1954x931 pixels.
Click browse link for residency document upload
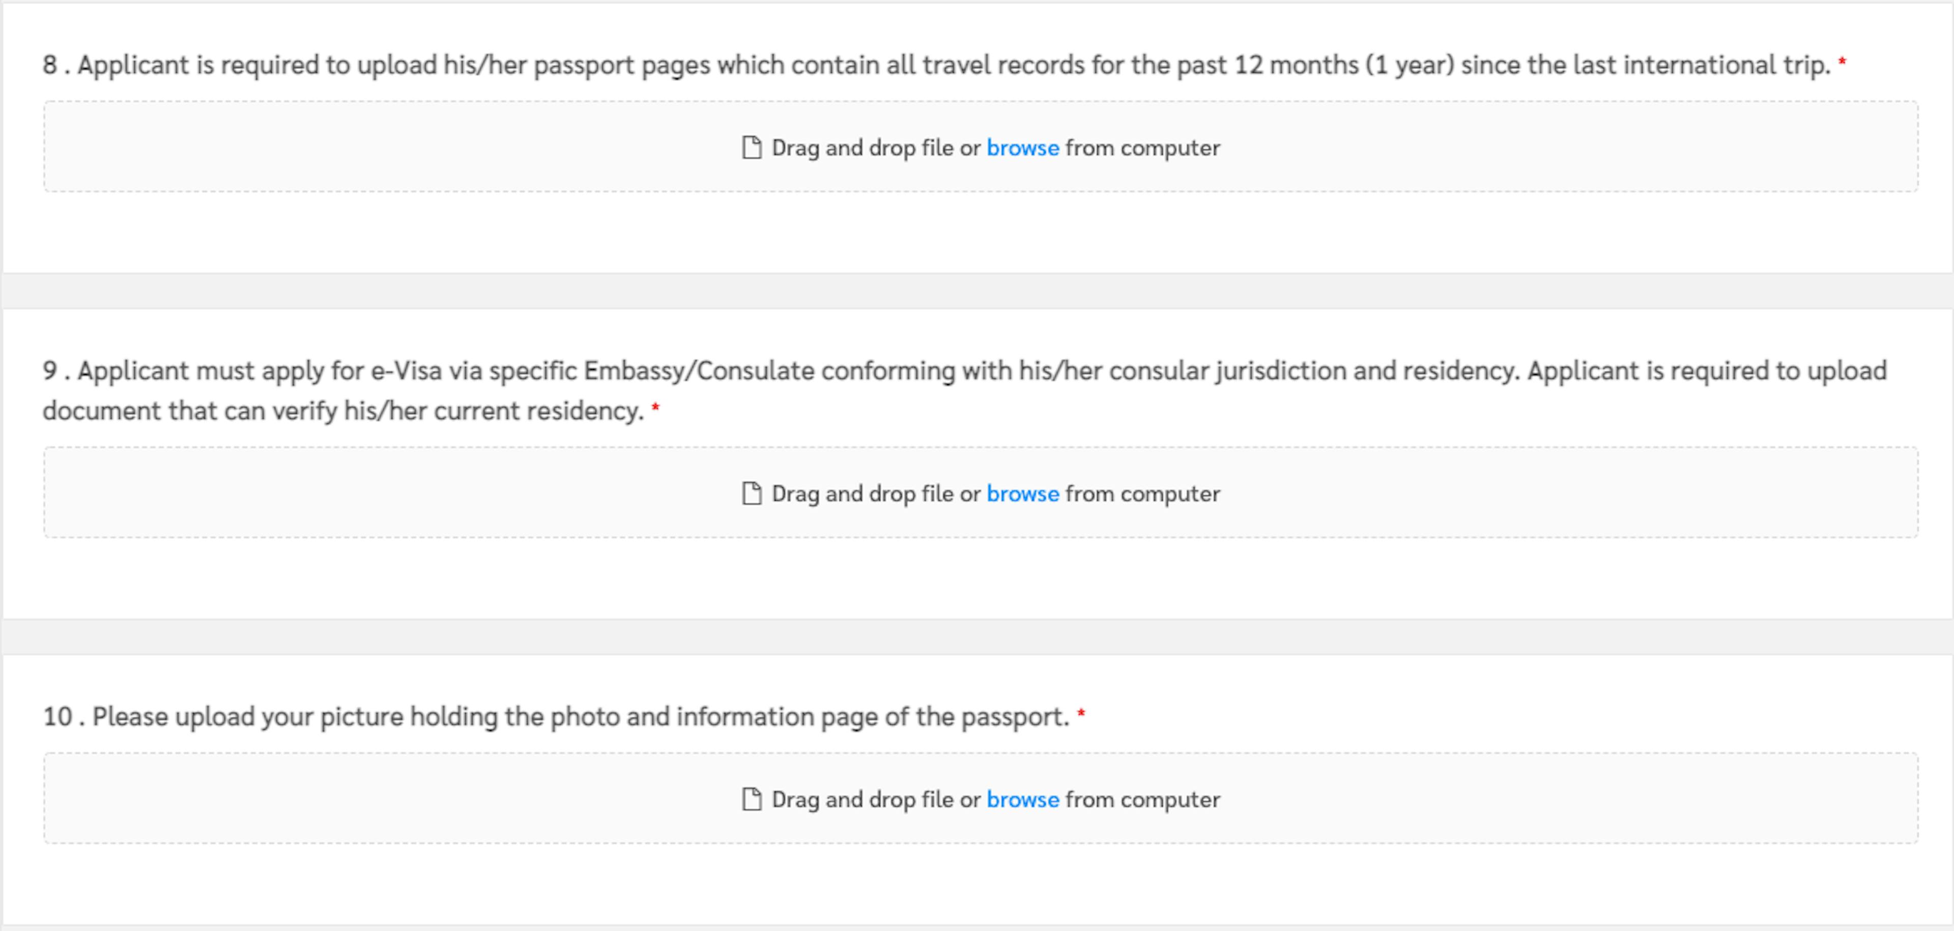(1022, 493)
